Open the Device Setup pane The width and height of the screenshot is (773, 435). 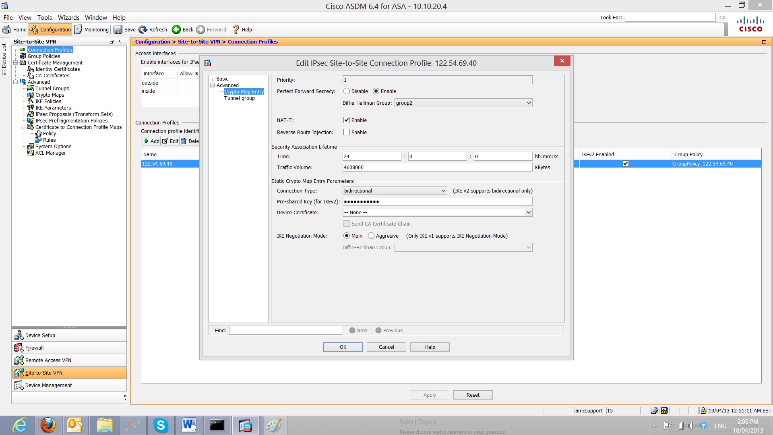(69, 335)
